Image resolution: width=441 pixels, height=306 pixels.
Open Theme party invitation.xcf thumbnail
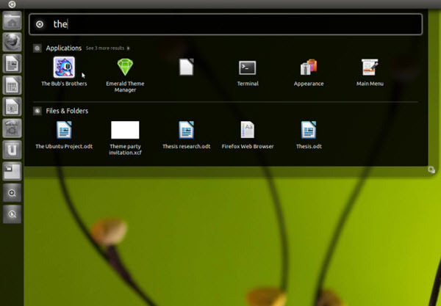click(x=125, y=131)
